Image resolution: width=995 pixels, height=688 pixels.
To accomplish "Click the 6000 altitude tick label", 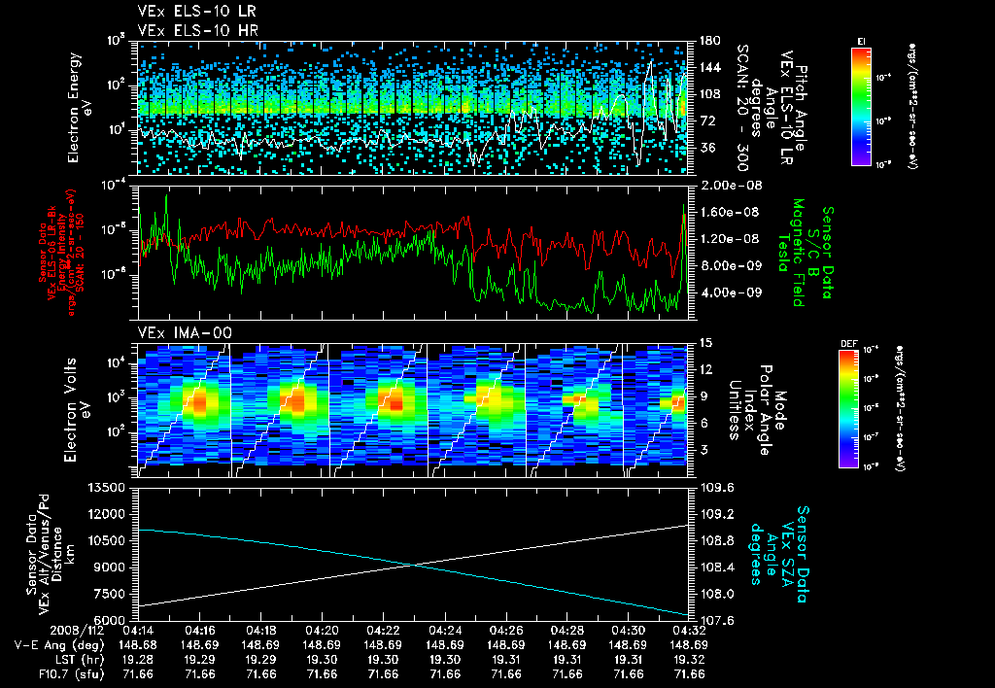I will click(110, 620).
